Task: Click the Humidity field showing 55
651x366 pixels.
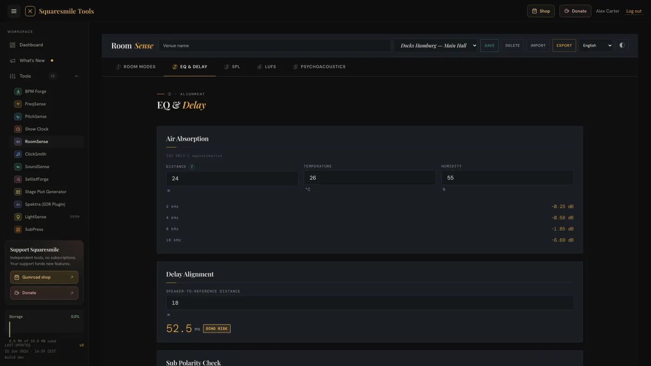Action: (x=507, y=178)
